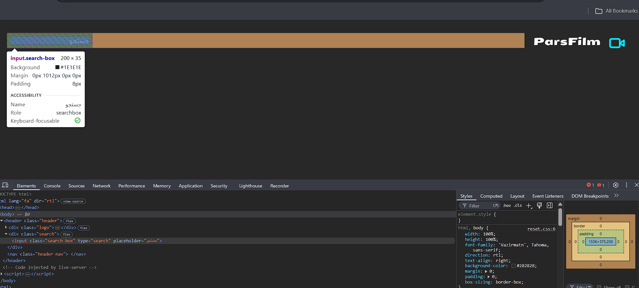Click the New Style Rule plus icon

point(529,206)
